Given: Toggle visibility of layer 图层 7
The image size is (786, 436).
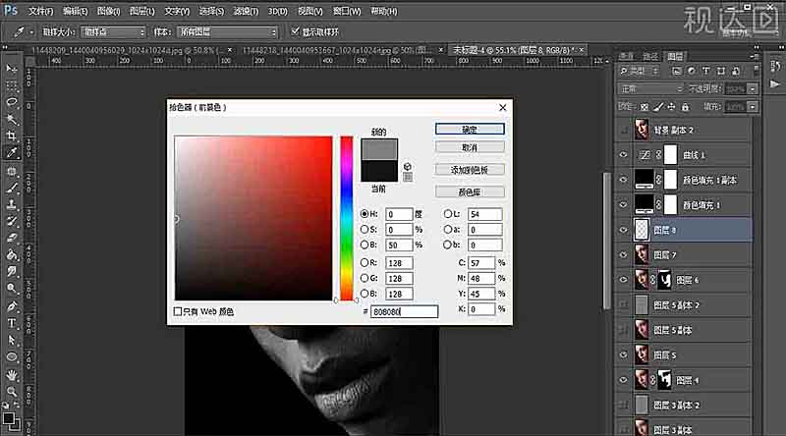Looking at the screenshot, I should tap(623, 254).
